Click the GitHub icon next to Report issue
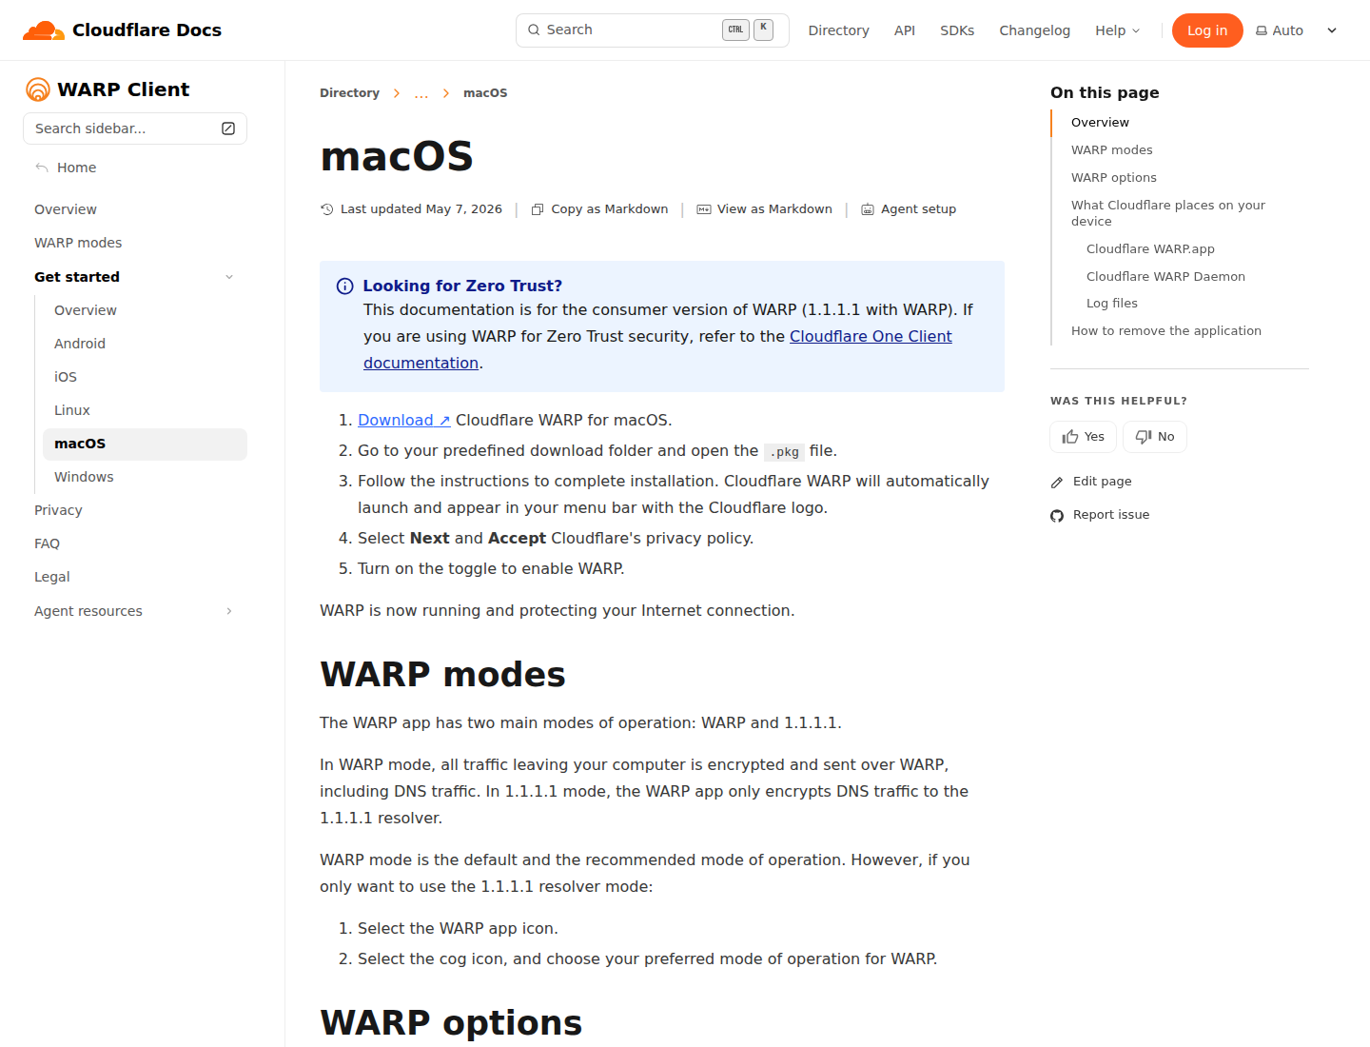The height and width of the screenshot is (1047, 1370). coord(1057,516)
